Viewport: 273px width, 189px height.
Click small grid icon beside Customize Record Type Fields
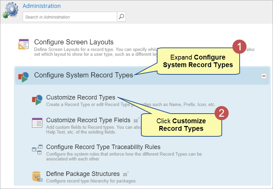click(136, 120)
